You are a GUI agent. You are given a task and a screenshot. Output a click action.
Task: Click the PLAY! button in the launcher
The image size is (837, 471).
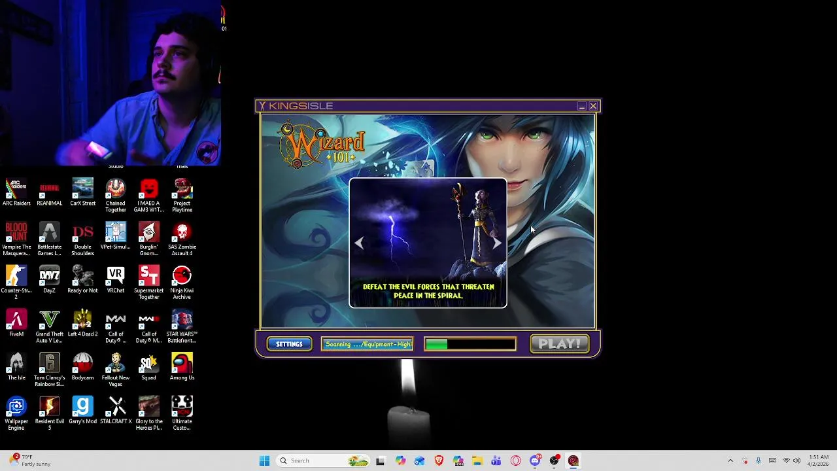pyautogui.click(x=559, y=344)
